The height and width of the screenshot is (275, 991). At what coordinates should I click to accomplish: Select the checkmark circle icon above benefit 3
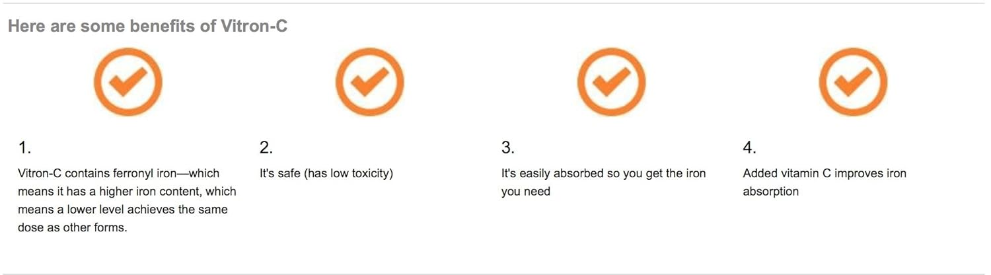click(611, 82)
